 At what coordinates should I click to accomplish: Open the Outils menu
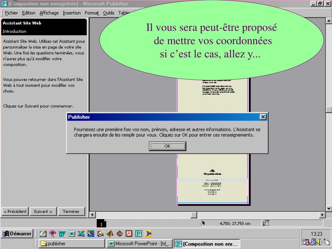coord(108,13)
